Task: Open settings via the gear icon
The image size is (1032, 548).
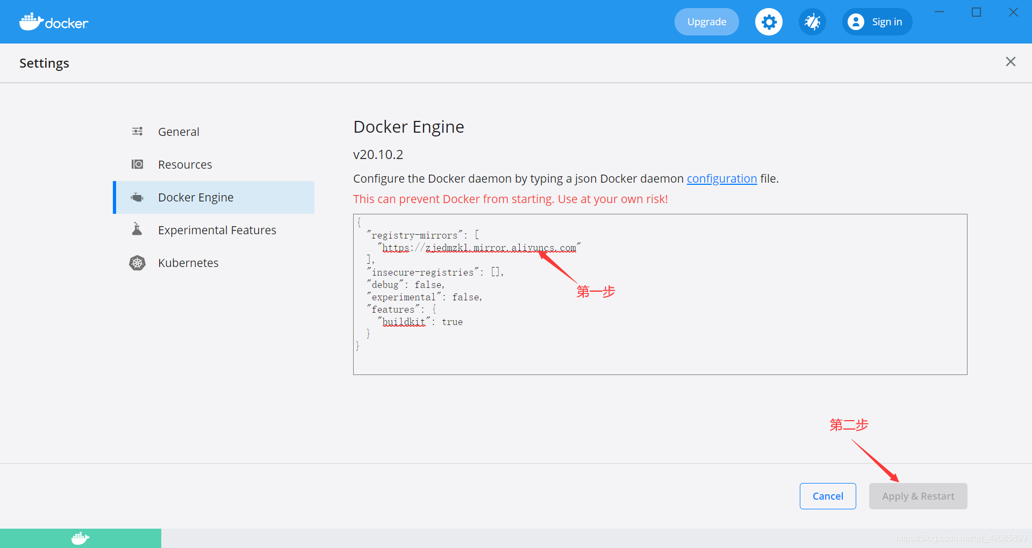Action: pos(769,22)
